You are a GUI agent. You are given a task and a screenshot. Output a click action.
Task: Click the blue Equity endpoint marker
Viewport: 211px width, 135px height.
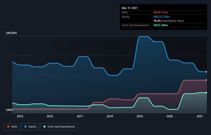[207, 72]
